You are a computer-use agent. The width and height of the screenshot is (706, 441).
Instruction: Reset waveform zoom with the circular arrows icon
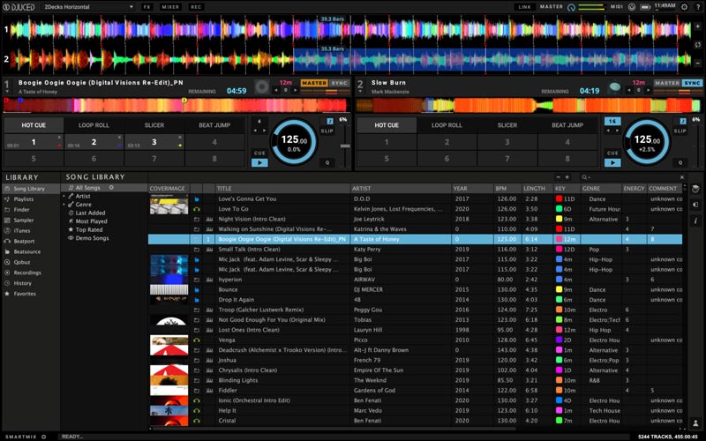point(697,45)
